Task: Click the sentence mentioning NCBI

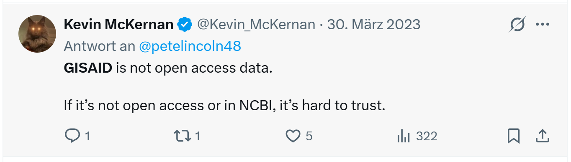Action: pos(224,105)
